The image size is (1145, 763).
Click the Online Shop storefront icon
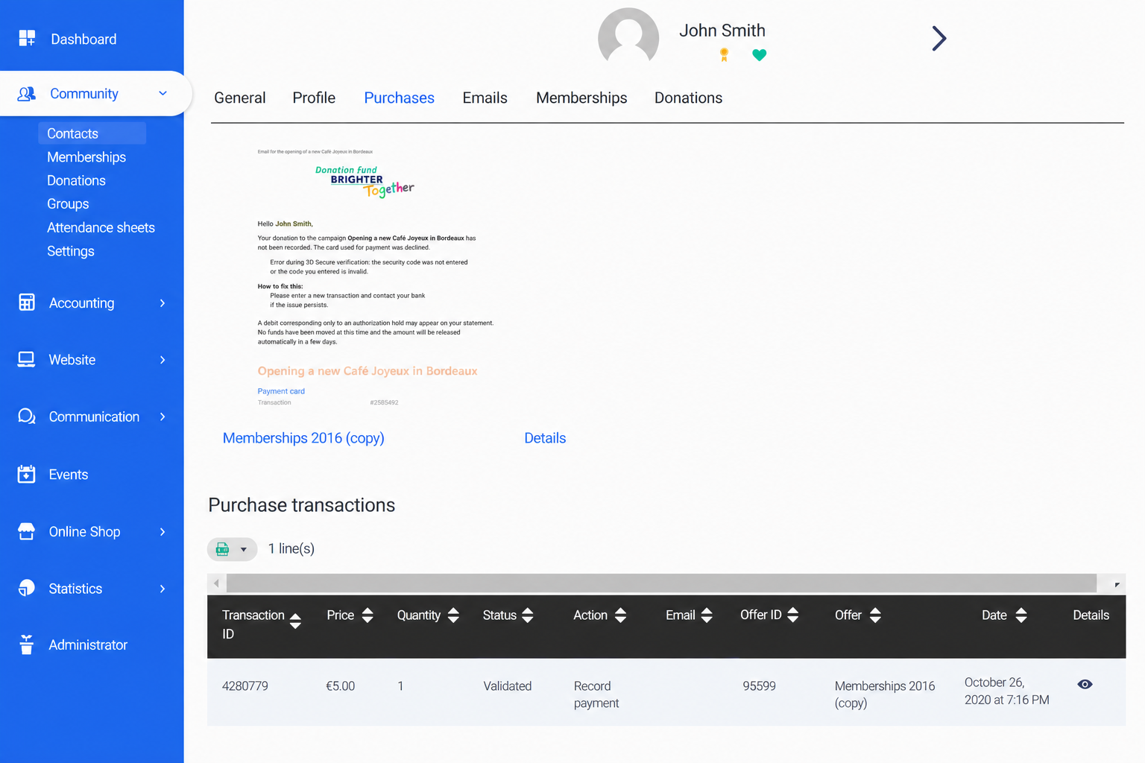[26, 531]
